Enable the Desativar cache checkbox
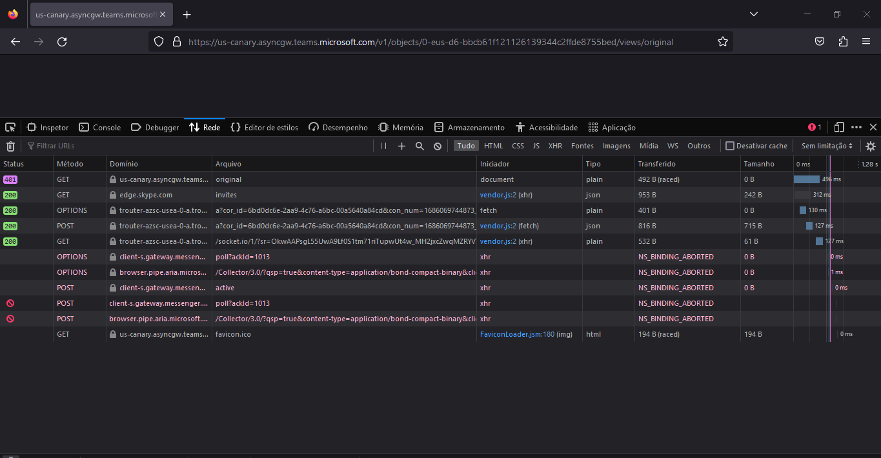 730,146
